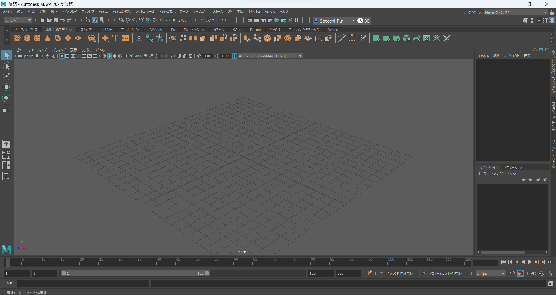Screen dimensions: 556x295
Task: Create a polygon sphere from the shelf
Action: click(17, 38)
